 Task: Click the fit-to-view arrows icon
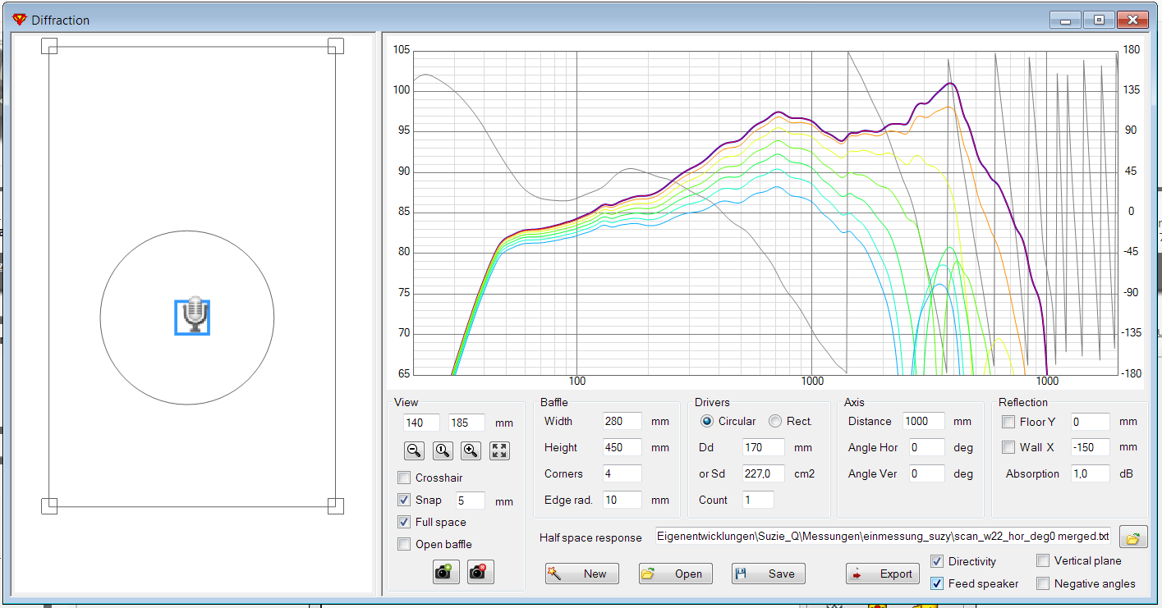click(x=499, y=450)
